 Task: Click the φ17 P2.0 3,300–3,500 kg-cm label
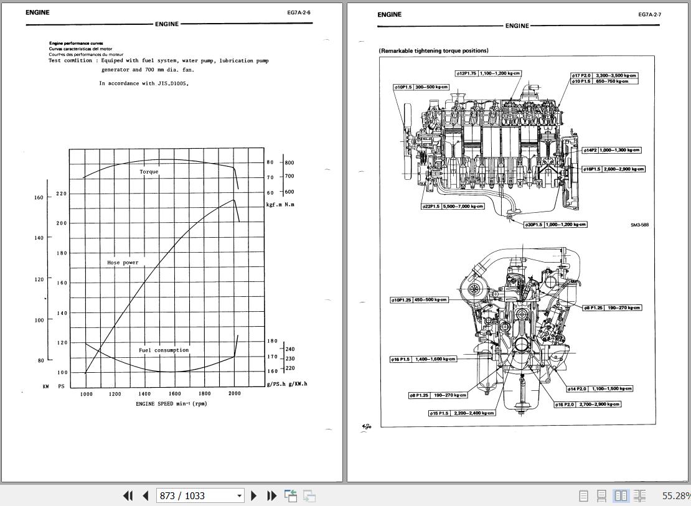(604, 76)
